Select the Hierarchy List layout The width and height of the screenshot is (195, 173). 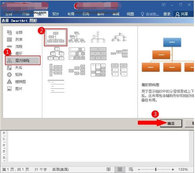[x=119, y=70]
